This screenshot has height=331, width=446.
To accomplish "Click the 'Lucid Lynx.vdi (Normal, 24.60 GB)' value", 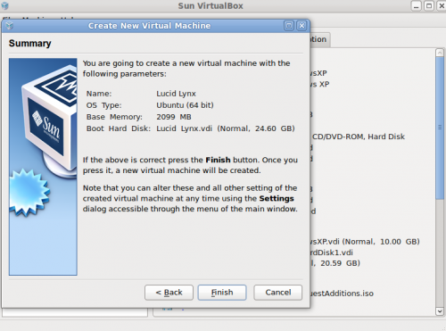I will pos(226,128).
